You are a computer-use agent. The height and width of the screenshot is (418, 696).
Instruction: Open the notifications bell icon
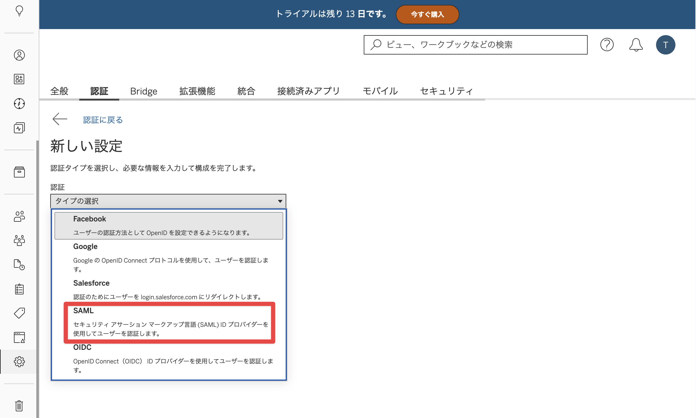click(636, 45)
